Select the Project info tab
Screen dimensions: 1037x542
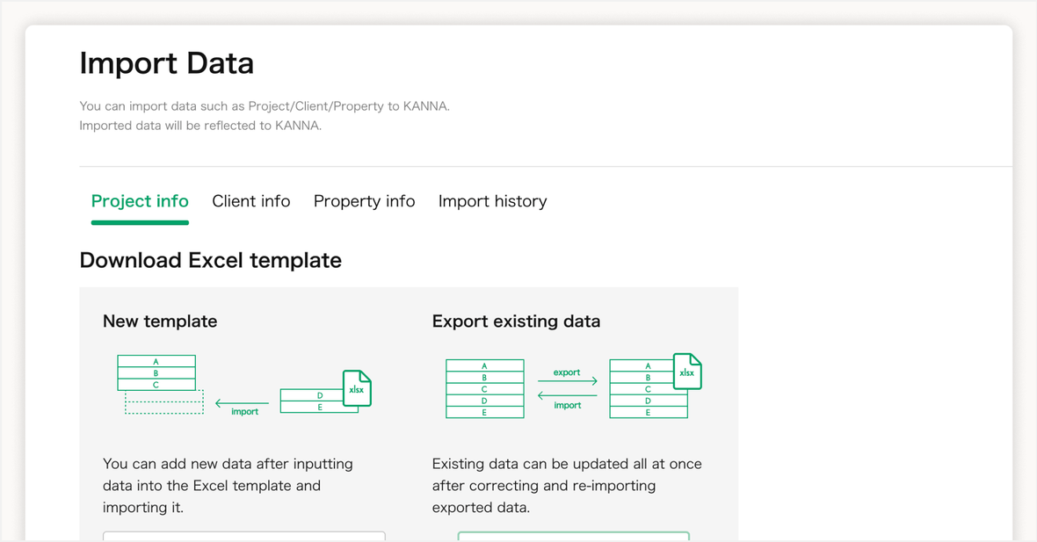pos(140,201)
